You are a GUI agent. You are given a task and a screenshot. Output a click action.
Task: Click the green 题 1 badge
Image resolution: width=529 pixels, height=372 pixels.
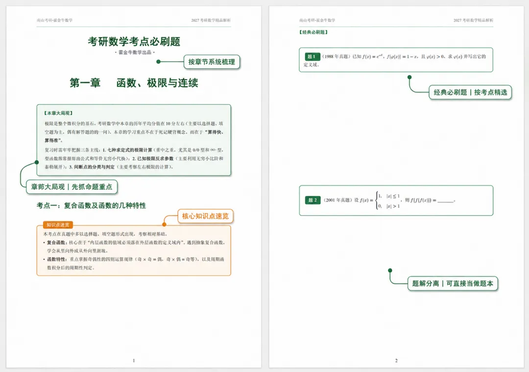(312, 56)
